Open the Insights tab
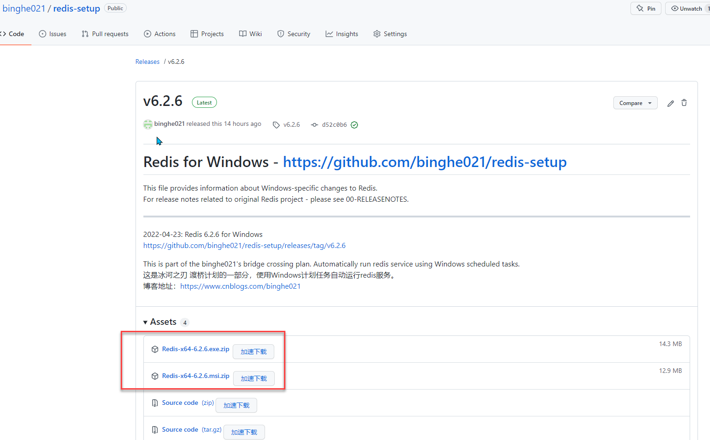The height and width of the screenshot is (440, 710). pos(342,34)
